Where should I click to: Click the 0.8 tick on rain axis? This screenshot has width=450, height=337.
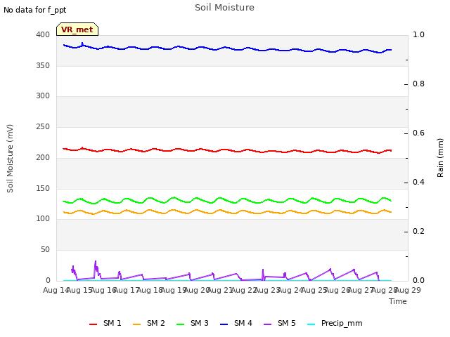click(418, 84)
